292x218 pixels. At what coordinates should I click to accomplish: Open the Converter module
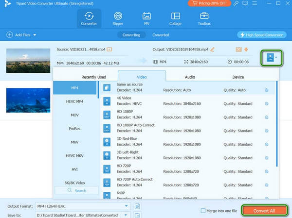89,19
